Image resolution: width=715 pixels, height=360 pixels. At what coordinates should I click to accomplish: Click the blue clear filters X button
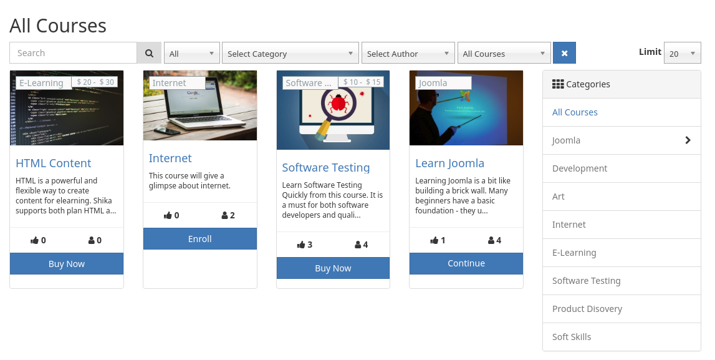(x=564, y=53)
